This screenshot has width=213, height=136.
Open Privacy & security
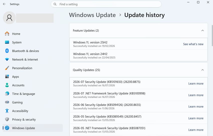click(x=33, y=119)
